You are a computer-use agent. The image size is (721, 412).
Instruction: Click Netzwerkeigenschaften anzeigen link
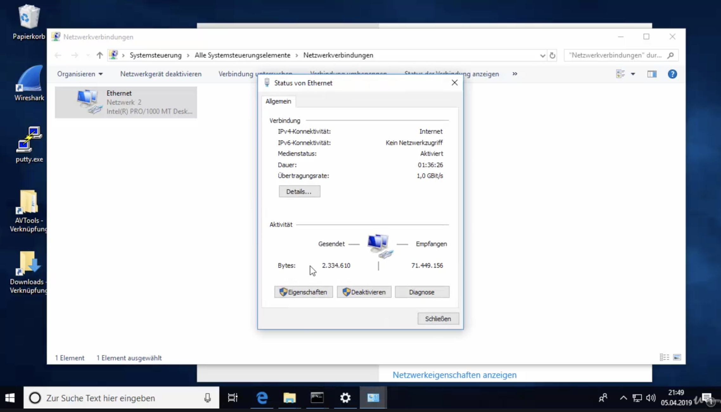(454, 375)
